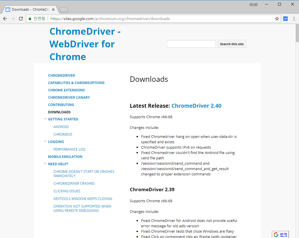
Task: Open the CHROMEDRIVER sidebar link
Action: (x=61, y=76)
